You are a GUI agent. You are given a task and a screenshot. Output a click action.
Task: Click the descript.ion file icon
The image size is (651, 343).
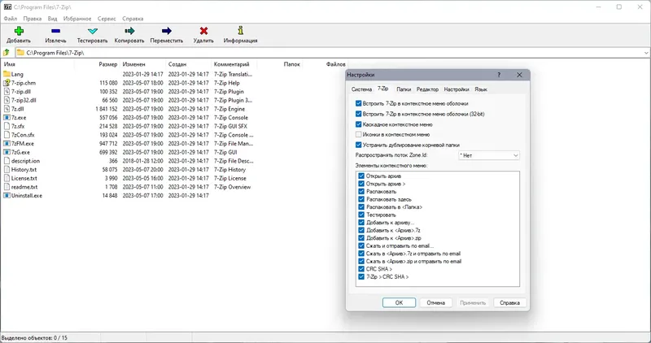pyautogui.click(x=7, y=161)
